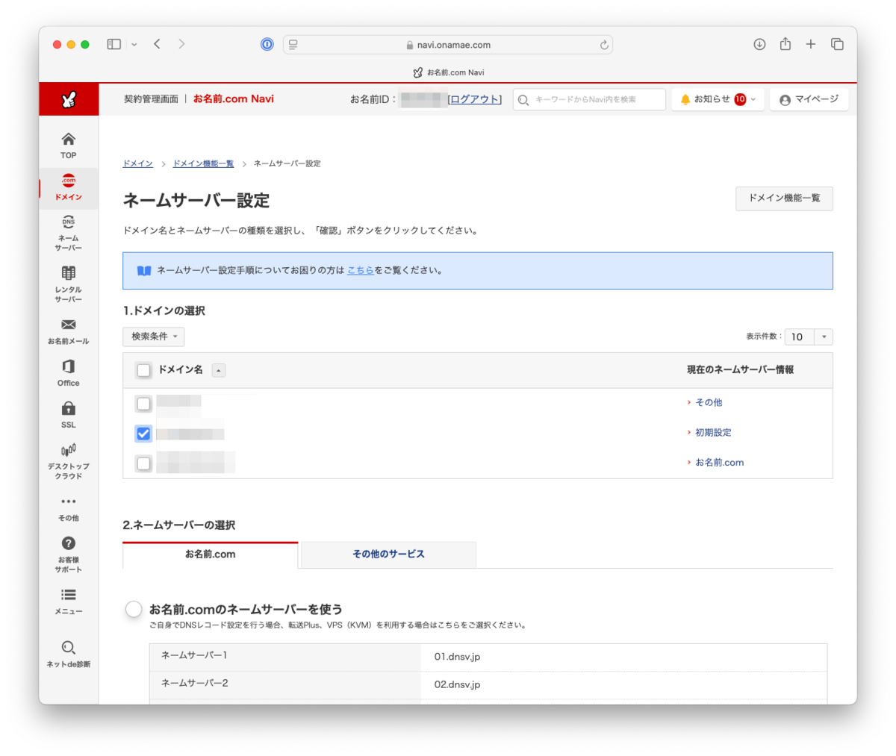Click the こちら help link

coord(361,270)
